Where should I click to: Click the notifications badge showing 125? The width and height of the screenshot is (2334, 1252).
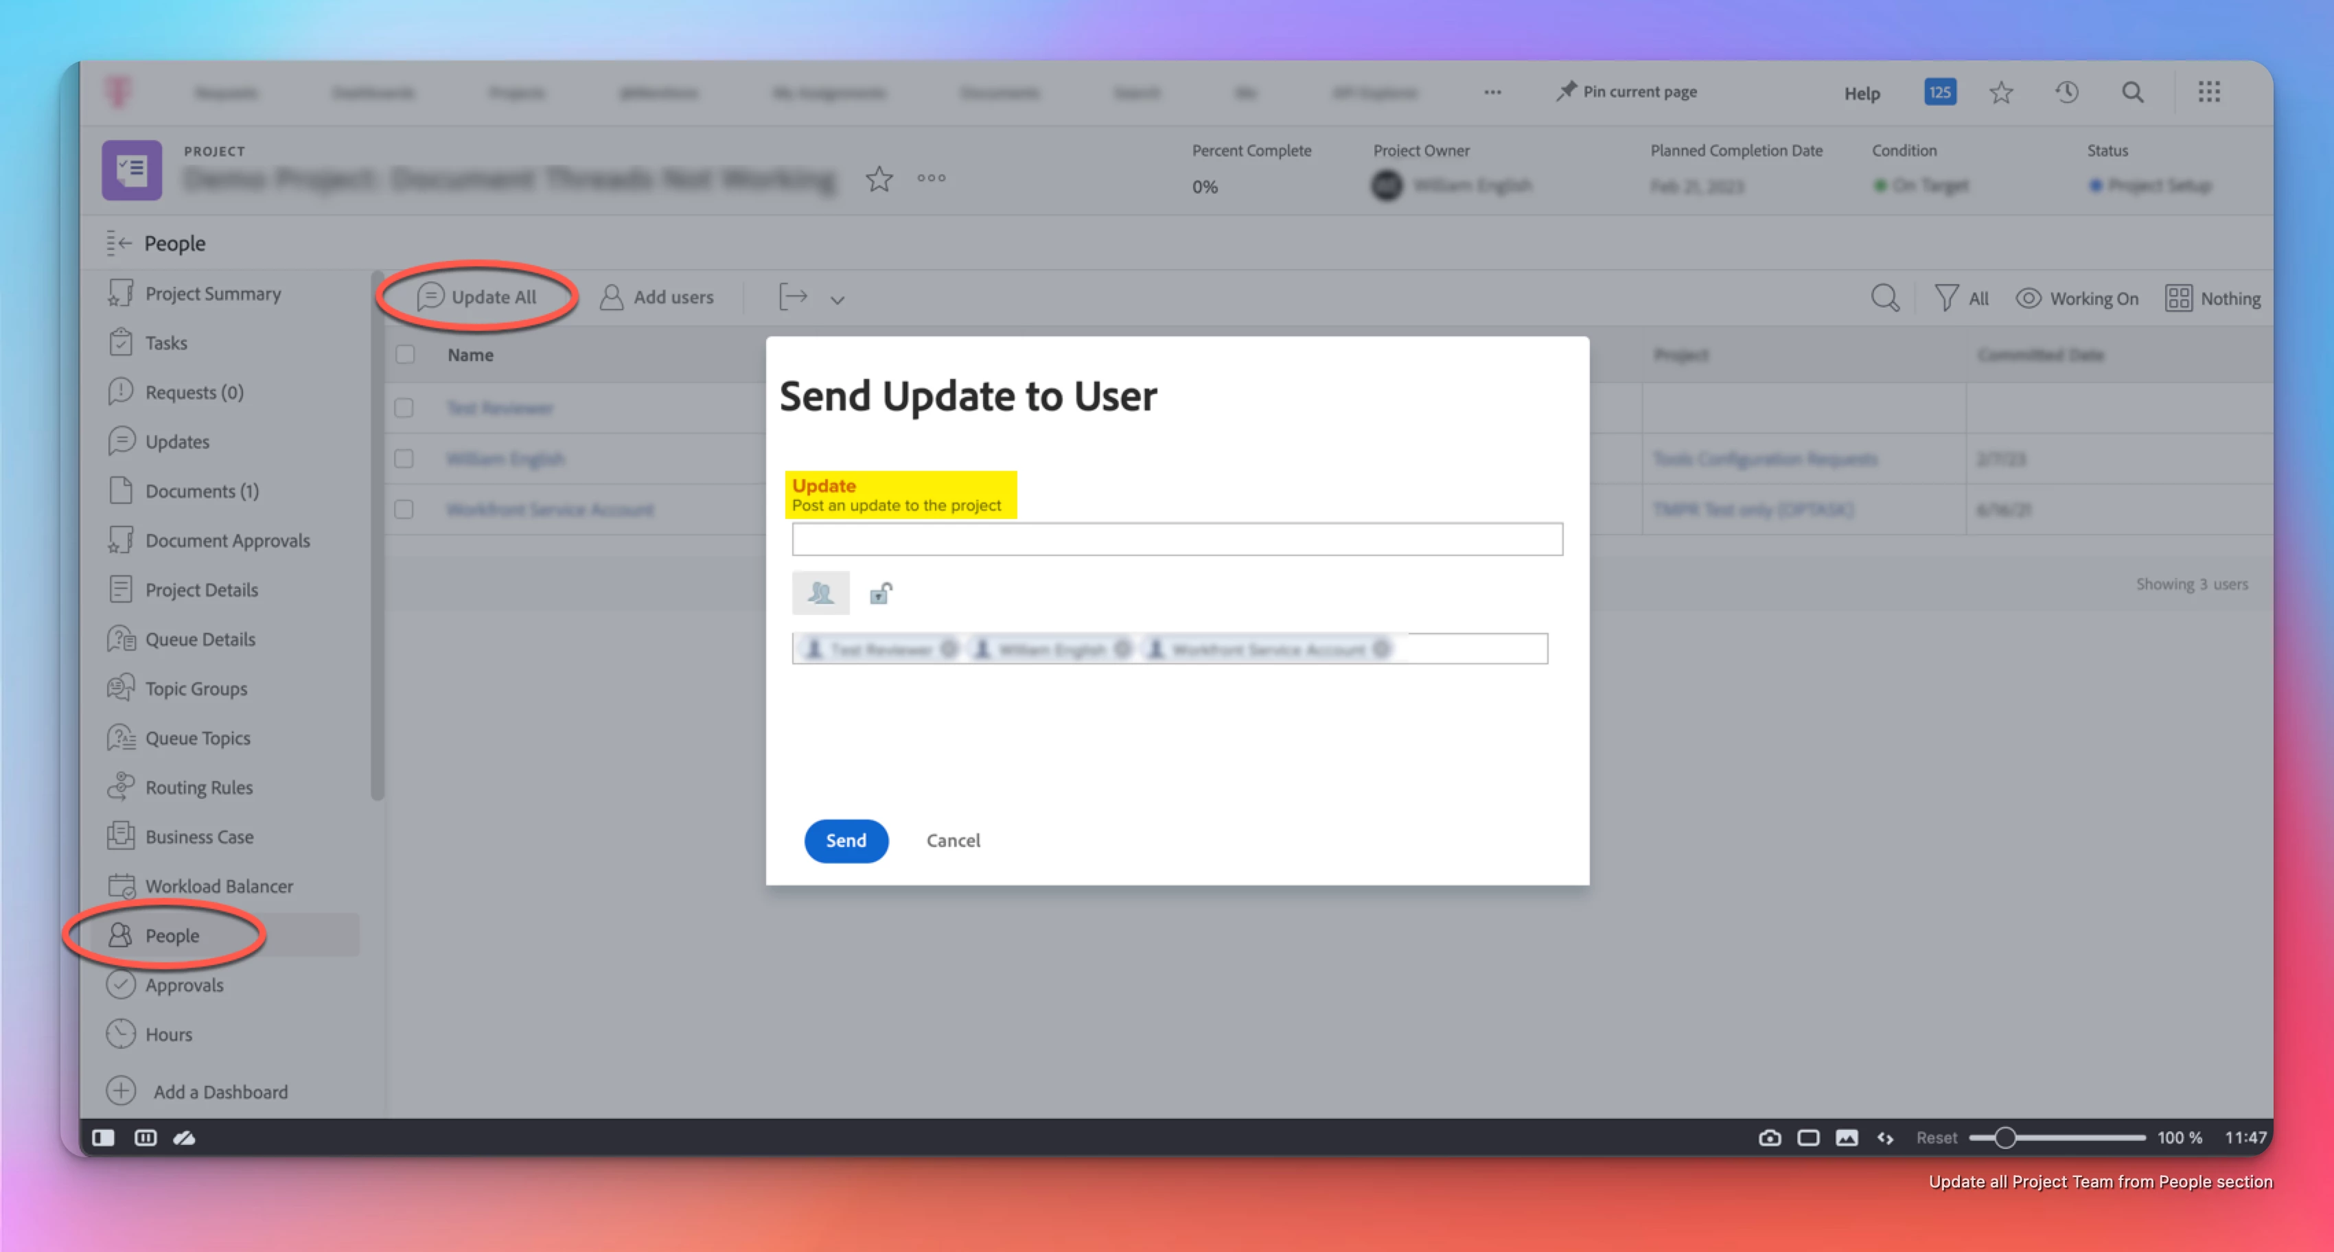1940,93
